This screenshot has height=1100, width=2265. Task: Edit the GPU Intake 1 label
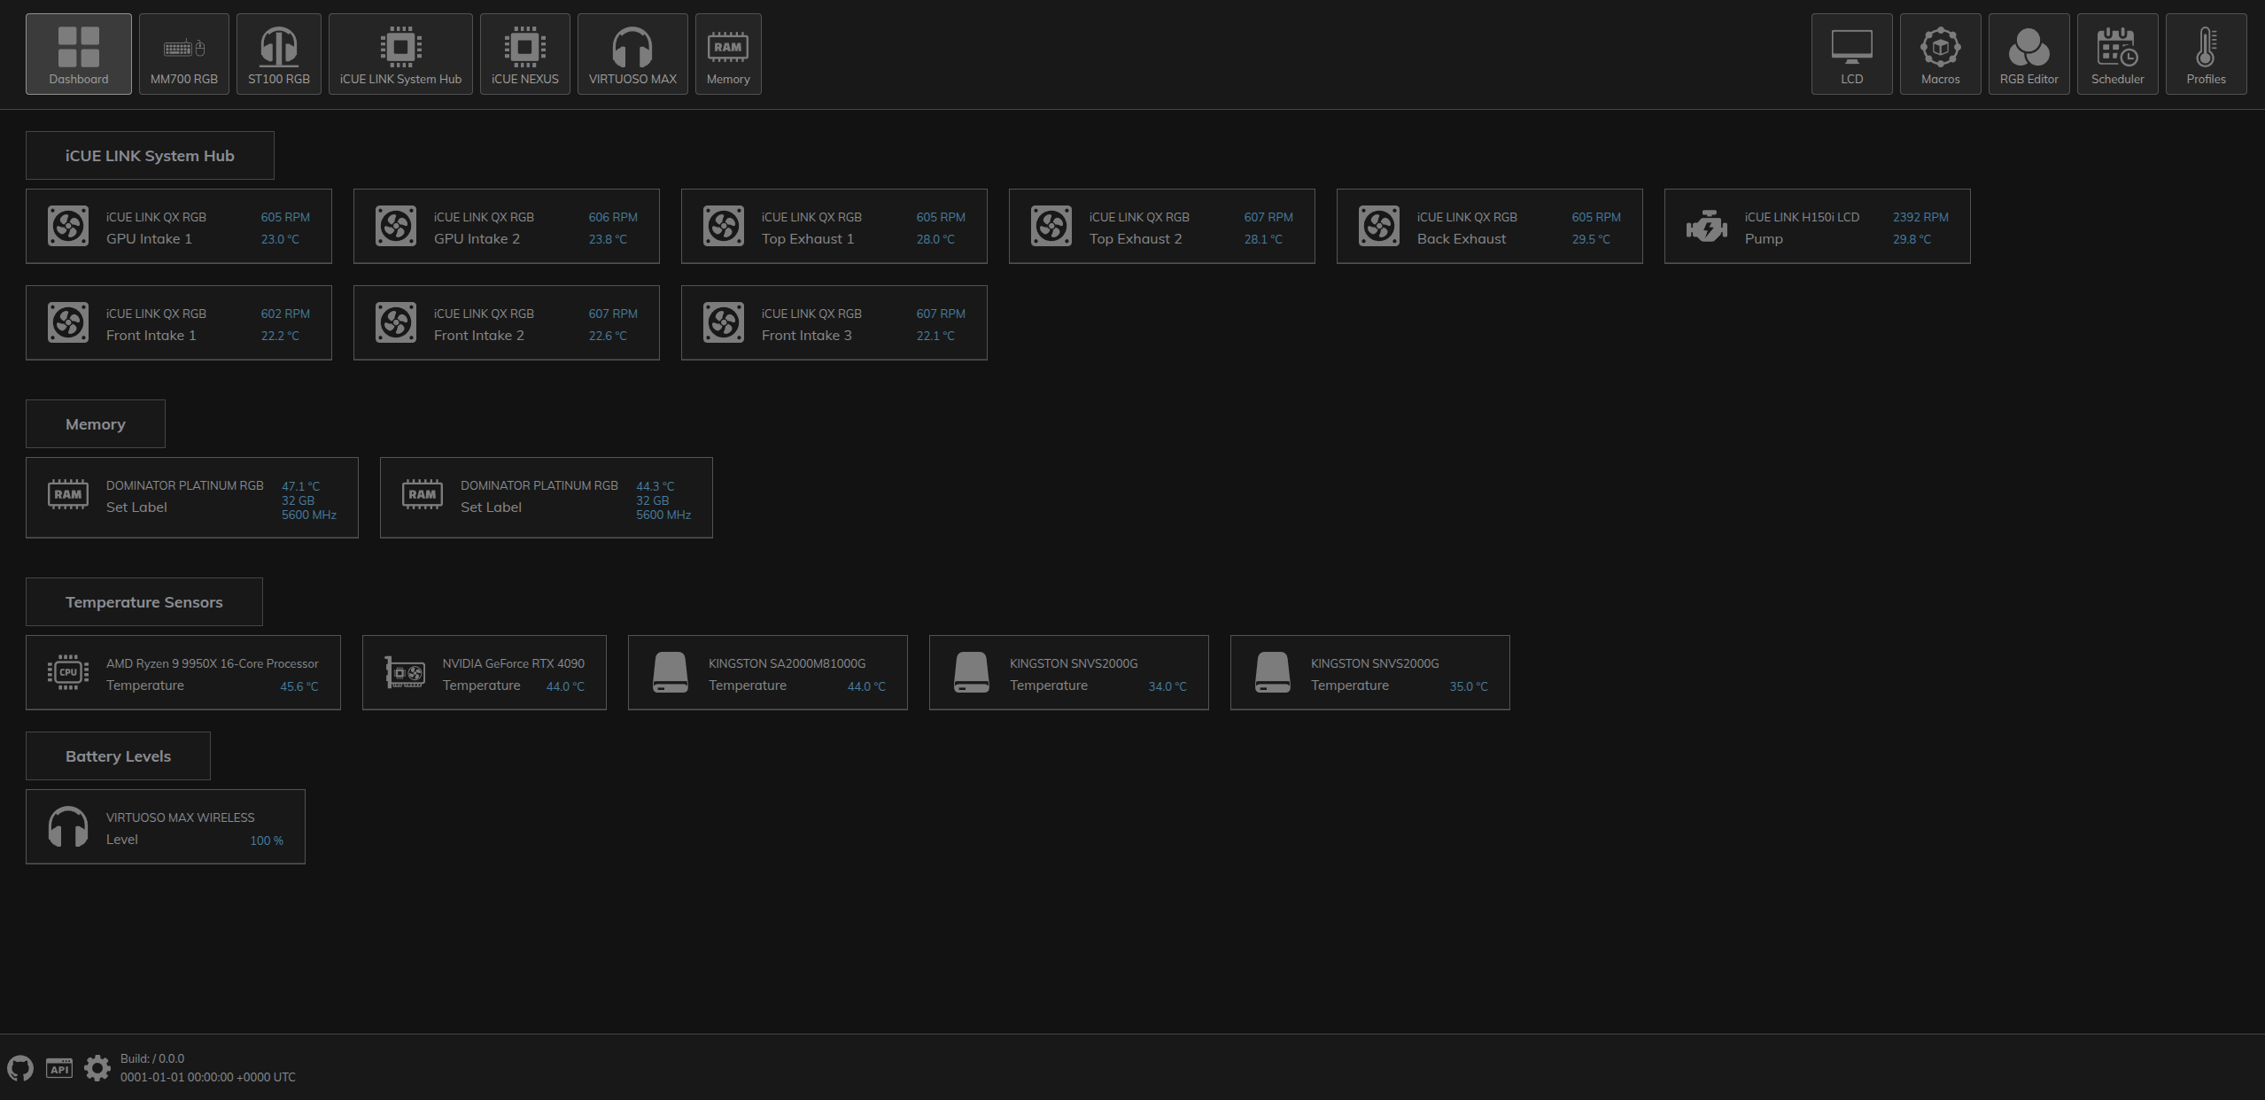149,239
